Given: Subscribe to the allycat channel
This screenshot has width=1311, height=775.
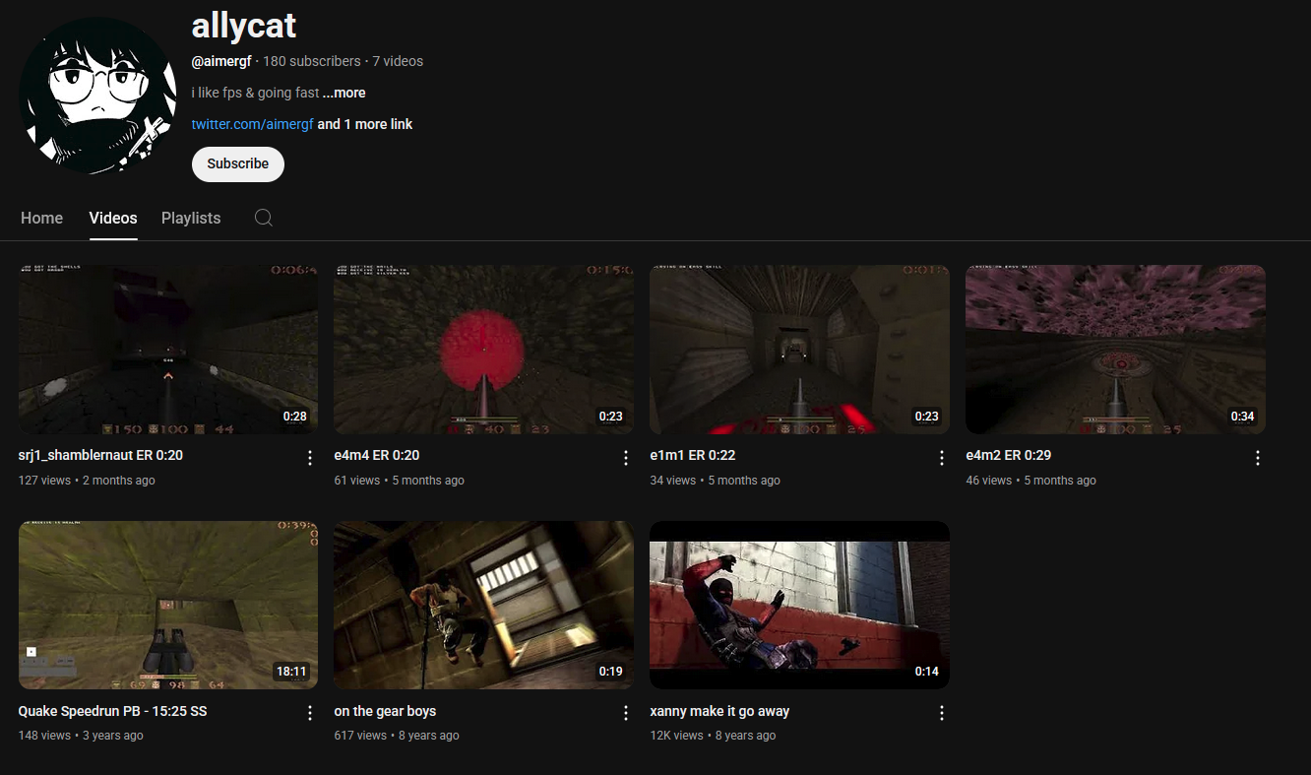Looking at the screenshot, I should point(238,164).
